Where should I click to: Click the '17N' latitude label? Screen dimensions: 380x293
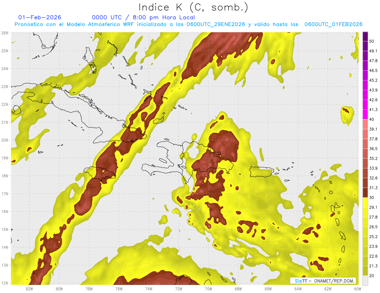5,194
